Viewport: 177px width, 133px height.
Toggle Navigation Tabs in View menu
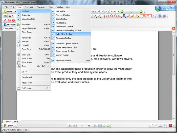point(34,19)
